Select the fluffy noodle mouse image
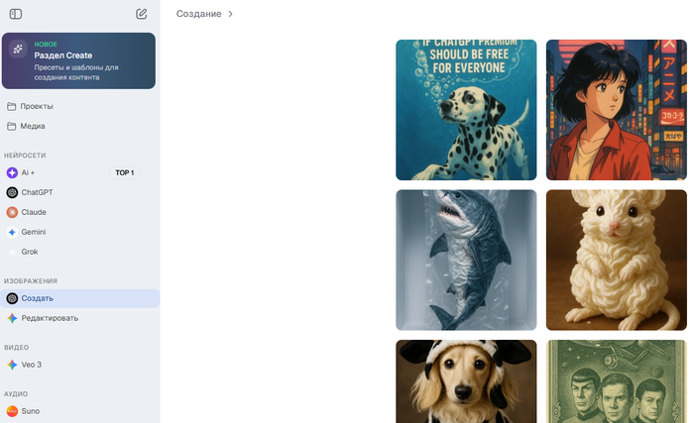The width and height of the screenshot is (694, 423). 616,260
